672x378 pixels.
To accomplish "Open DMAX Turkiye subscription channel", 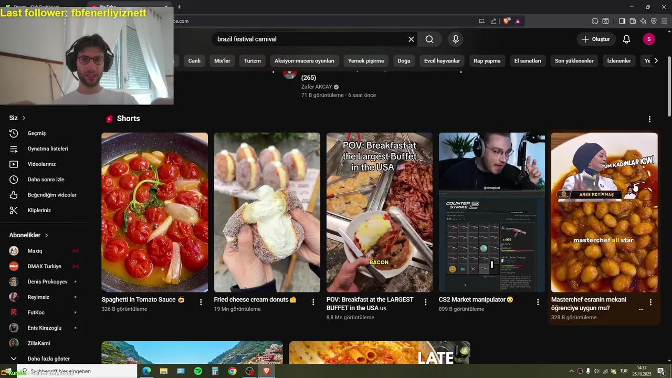I will coord(44,266).
